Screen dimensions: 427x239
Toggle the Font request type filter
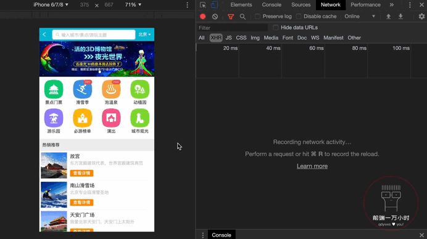(x=288, y=38)
